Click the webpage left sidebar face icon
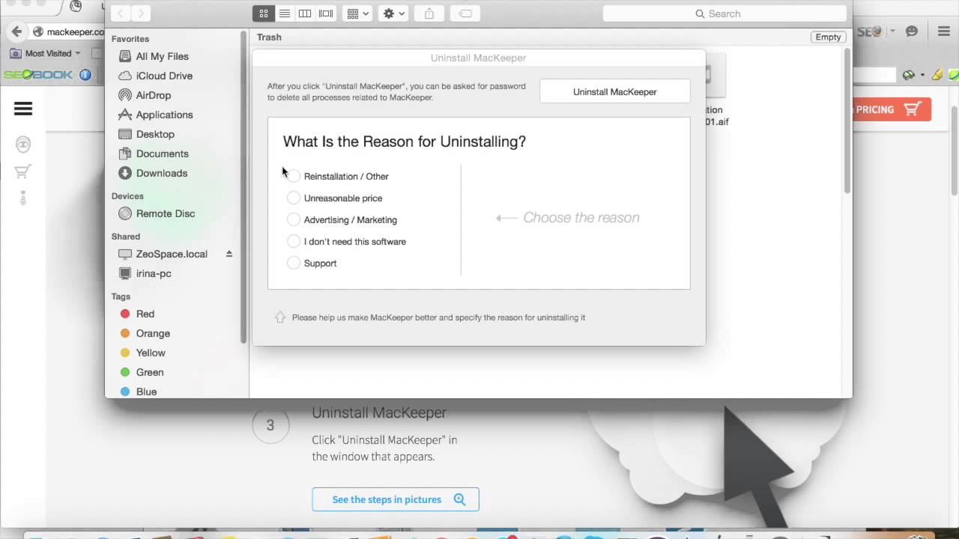The height and width of the screenshot is (539, 959). pyautogui.click(x=23, y=144)
